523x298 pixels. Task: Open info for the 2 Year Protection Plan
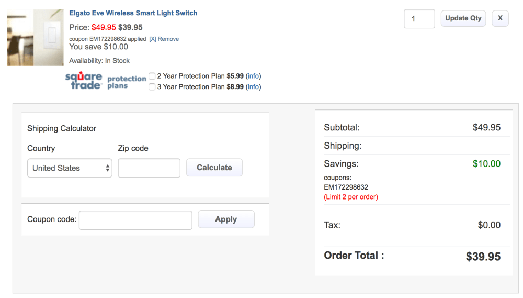pos(253,76)
